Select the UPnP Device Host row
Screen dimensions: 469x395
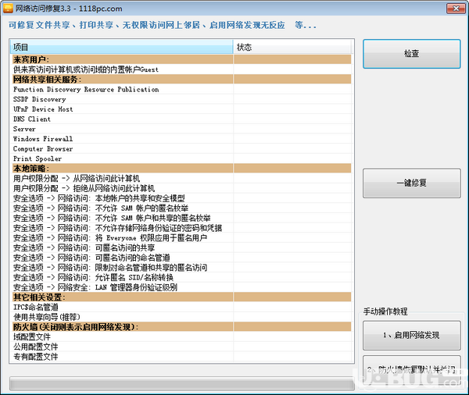[181, 109]
